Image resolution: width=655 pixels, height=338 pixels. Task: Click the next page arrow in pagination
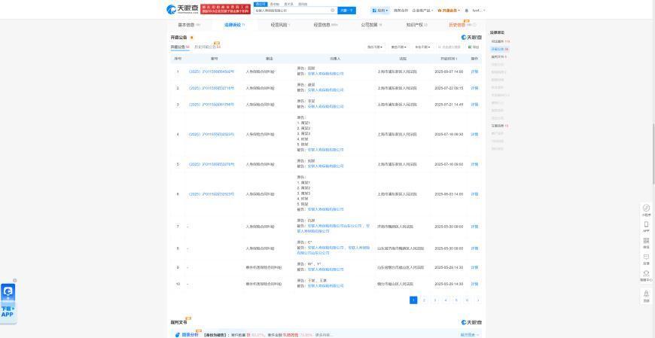[x=478, y=300]
